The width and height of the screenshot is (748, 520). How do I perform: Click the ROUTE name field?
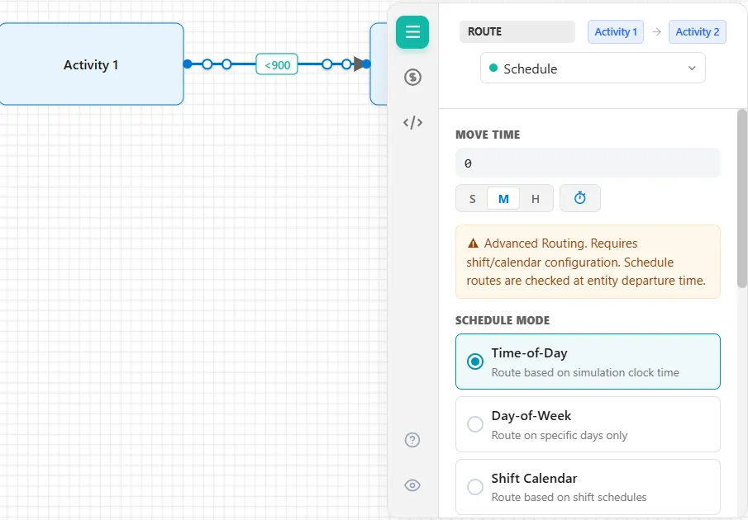tap(517, 31)
